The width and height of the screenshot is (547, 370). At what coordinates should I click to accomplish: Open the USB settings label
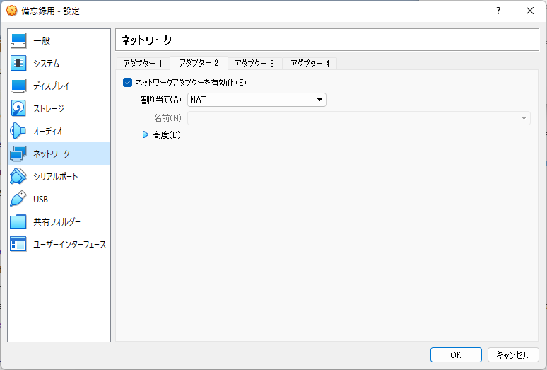[40, 199]
